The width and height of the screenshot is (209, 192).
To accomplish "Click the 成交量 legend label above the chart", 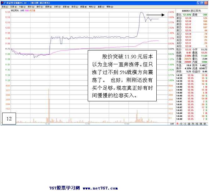I will click(32, 10).
